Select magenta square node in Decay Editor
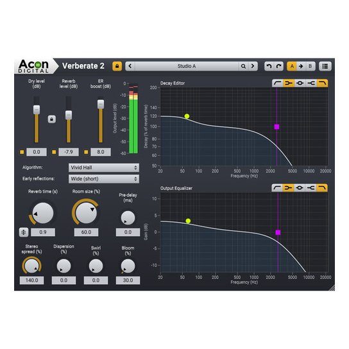This screenshot has width=349, height=349. click(277, 127)
